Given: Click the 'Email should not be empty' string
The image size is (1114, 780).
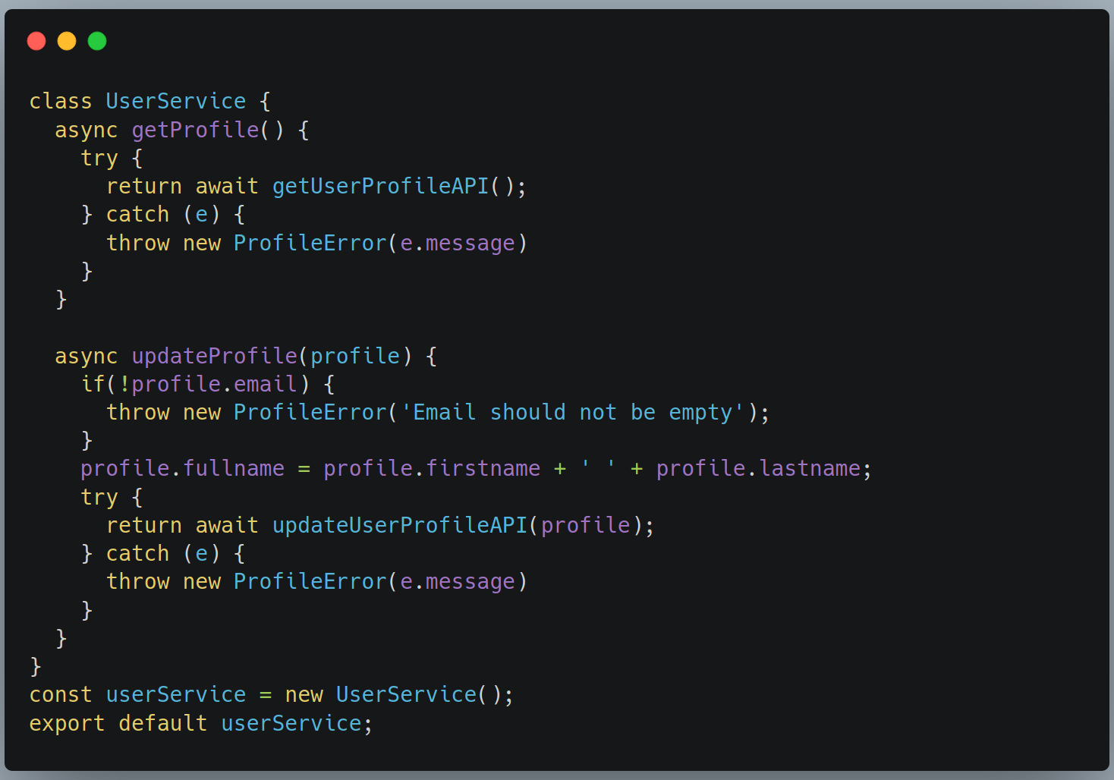Looking at the screenshot, I should click(572, 413).
